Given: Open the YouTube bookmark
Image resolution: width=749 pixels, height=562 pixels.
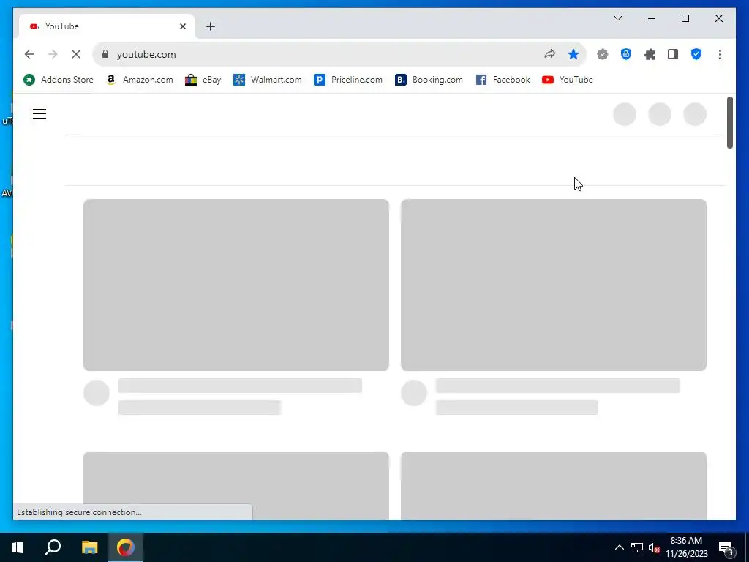Looking at the screenshot, I should (x=568, y=80).
